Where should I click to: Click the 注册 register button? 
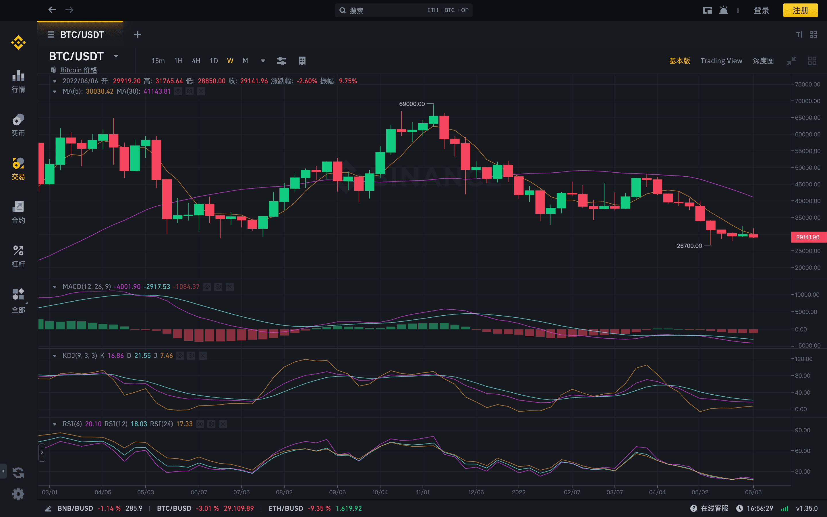[800, 10]
